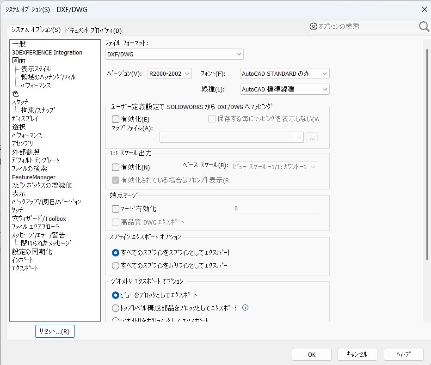Click the gear icon in the search box

(x=314, y=26)
